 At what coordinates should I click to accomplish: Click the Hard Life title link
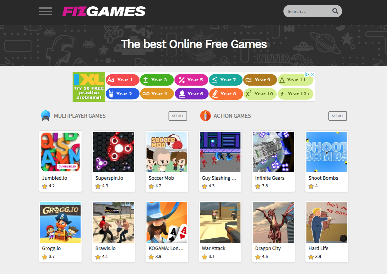[x=318, y=248]
